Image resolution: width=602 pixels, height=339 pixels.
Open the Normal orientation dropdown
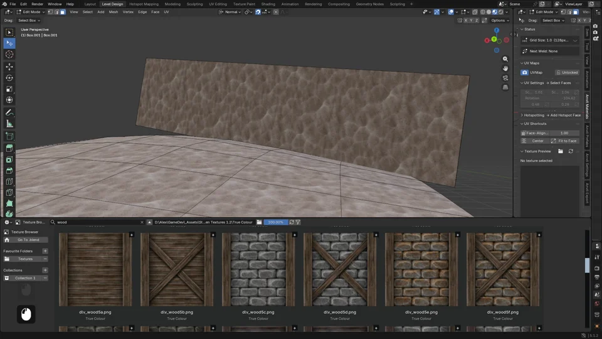(x=230, y=12)
